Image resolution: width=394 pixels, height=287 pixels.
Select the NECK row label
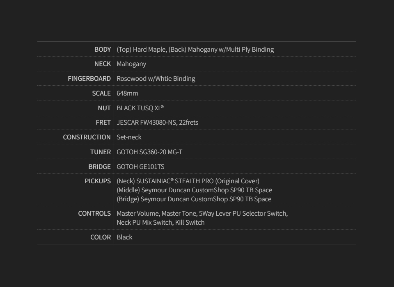102,64
